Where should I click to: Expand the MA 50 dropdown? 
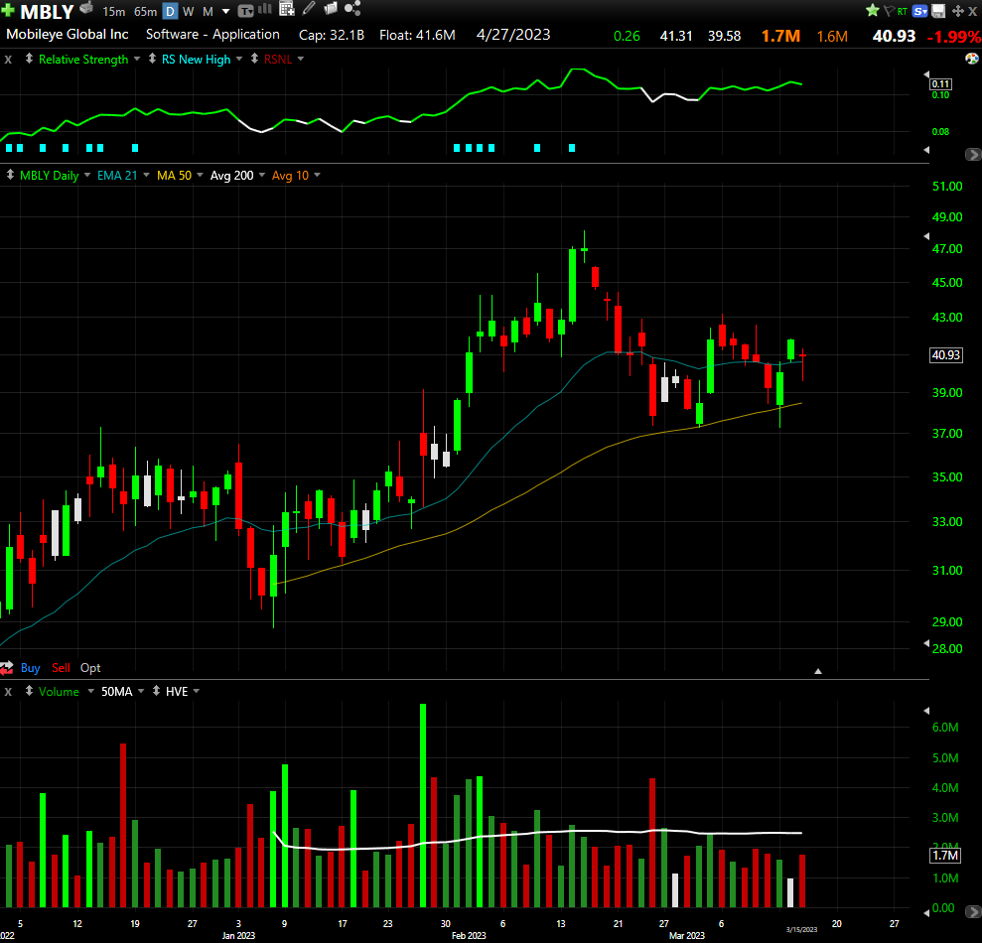click(200, 176)
